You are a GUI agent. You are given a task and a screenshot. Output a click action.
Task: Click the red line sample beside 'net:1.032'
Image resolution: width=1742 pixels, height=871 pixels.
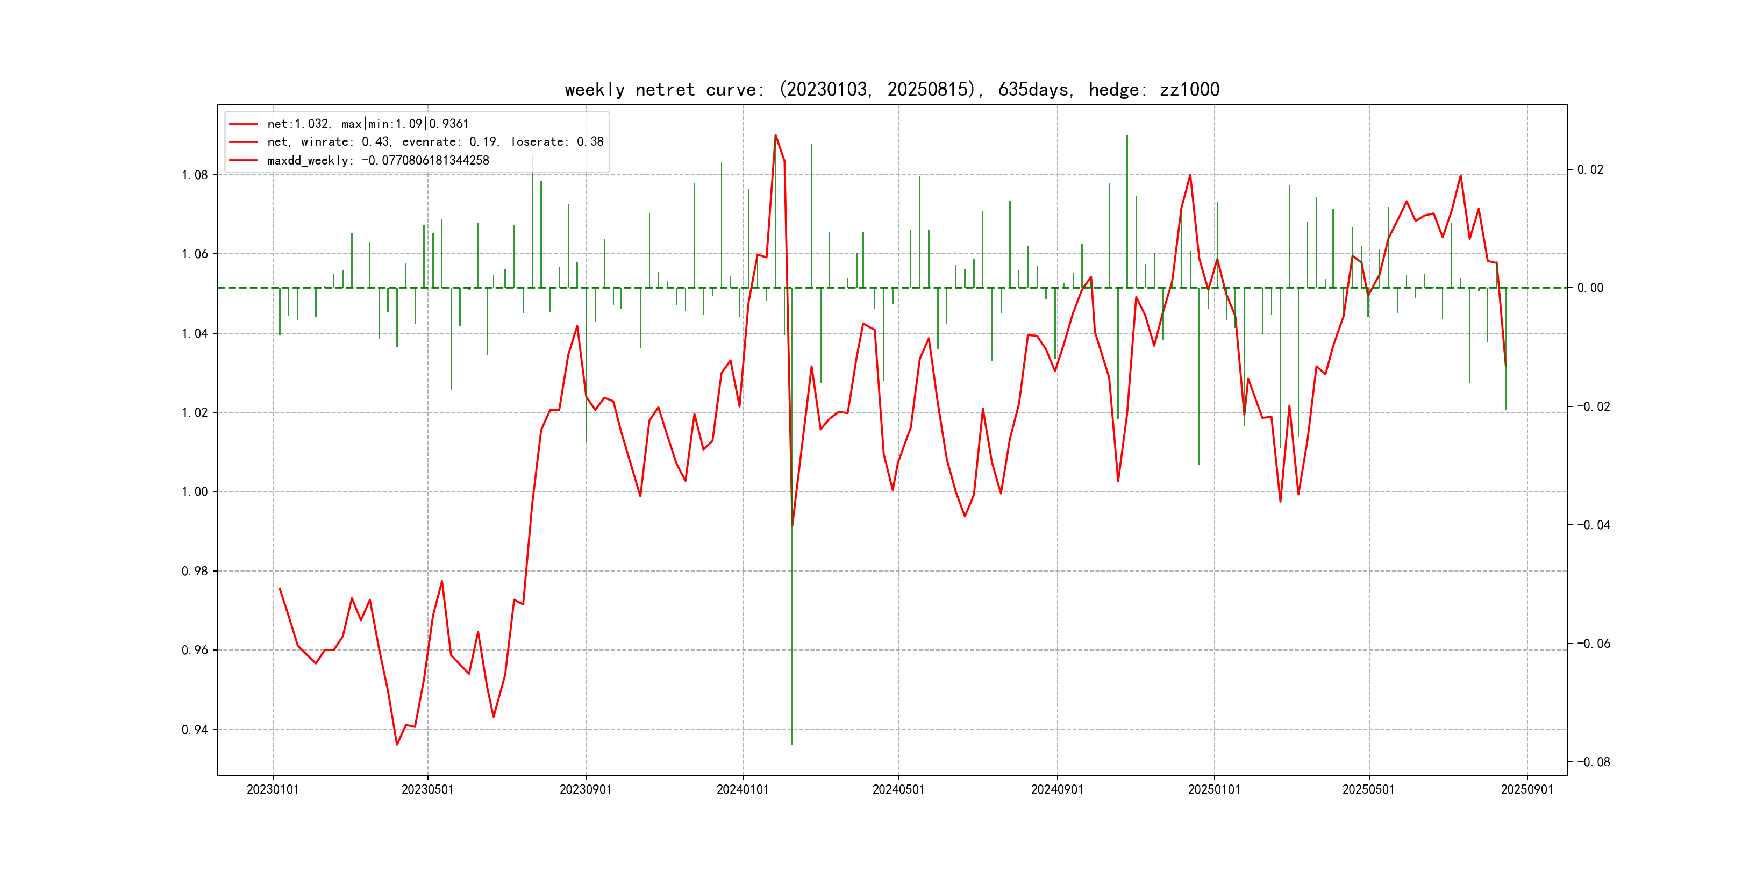pyautogui.click(x=244, y=124)
